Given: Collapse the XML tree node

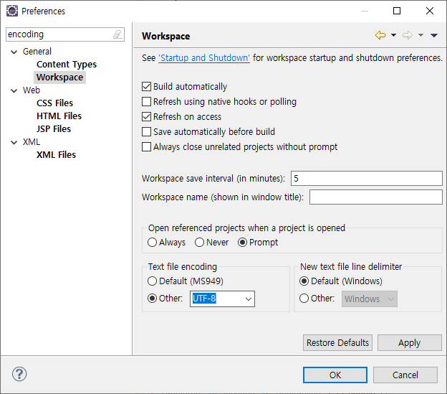Looking at the screenshot, I should point(14,143).
